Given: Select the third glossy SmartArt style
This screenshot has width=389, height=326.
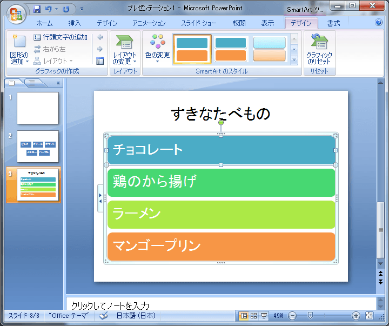Looking at the screenshot, I should [270, 49].
